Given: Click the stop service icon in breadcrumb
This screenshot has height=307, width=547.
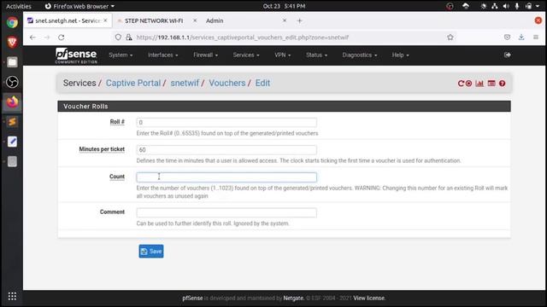Looking at the screenshot, I should (469, 84).
